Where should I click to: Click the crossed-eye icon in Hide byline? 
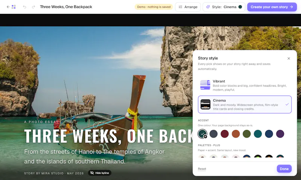click(92, 173)
